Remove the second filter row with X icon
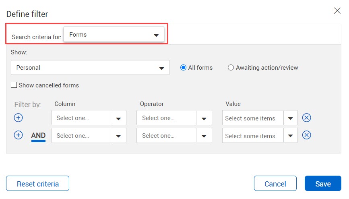349x199 pixels. 306,135
